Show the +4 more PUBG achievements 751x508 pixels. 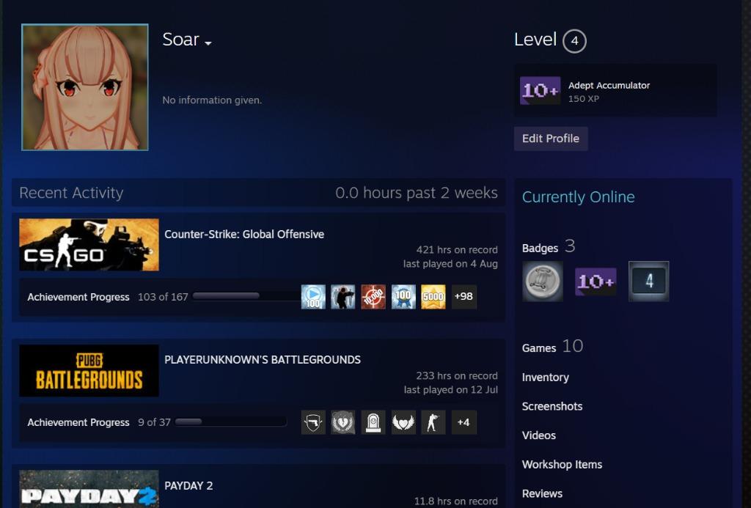coord(464,422)
